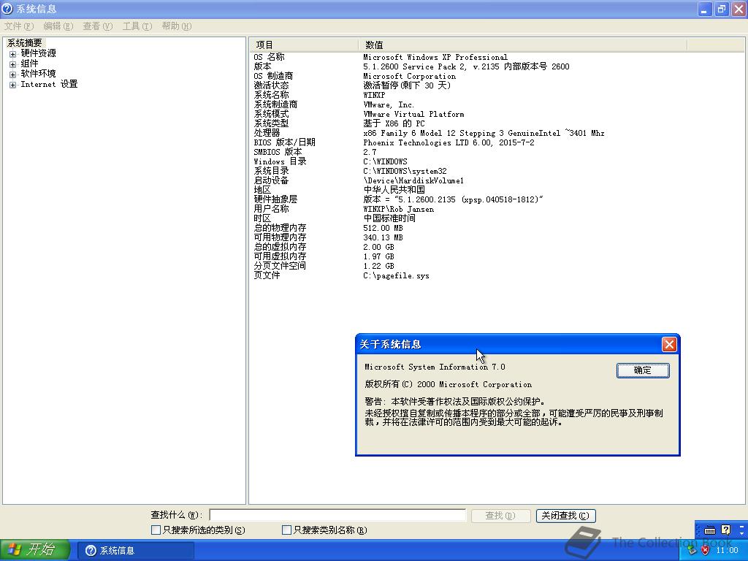Click 确定 in the about dialog

click(x=643, y=370)
